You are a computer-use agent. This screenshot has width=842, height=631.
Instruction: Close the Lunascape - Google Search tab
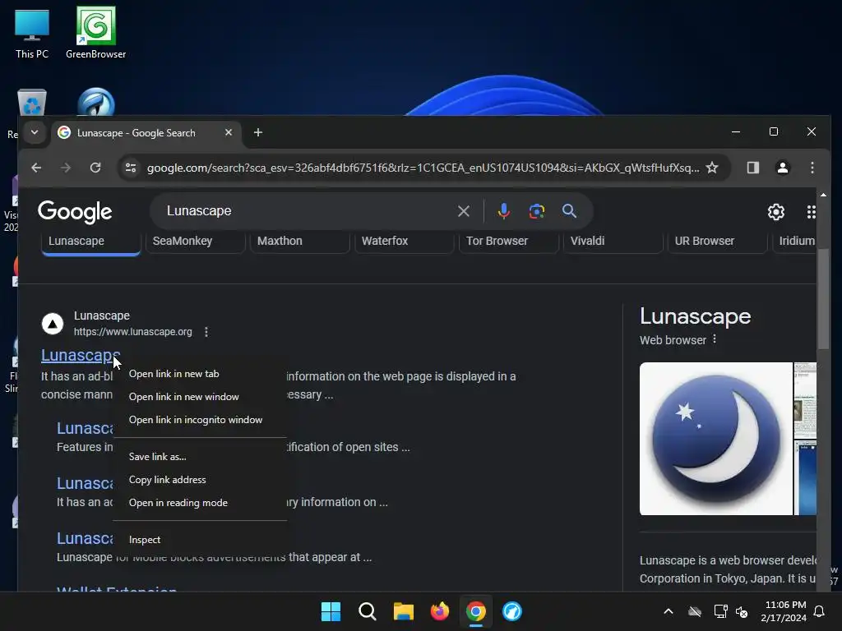click(x=229, y=132)
